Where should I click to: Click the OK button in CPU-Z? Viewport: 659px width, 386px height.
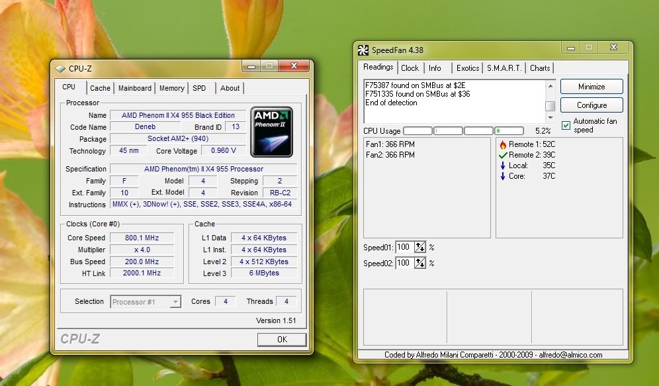point(282,340)
